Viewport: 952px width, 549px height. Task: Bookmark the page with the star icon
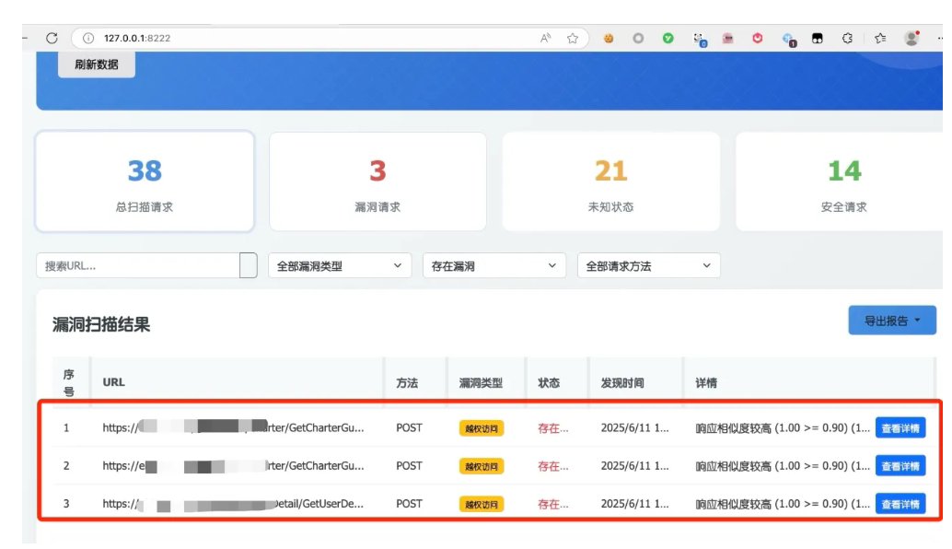click(x=573, y=38)
